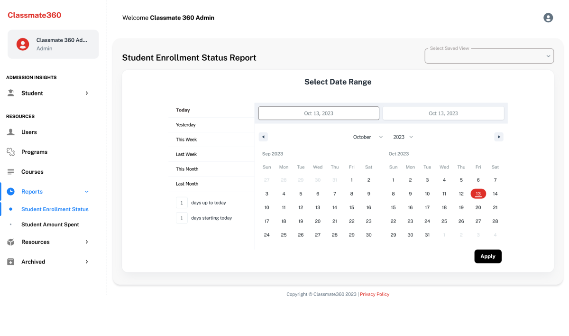
Task: Advance to next month with right arrow
Action: pos(498,137)
